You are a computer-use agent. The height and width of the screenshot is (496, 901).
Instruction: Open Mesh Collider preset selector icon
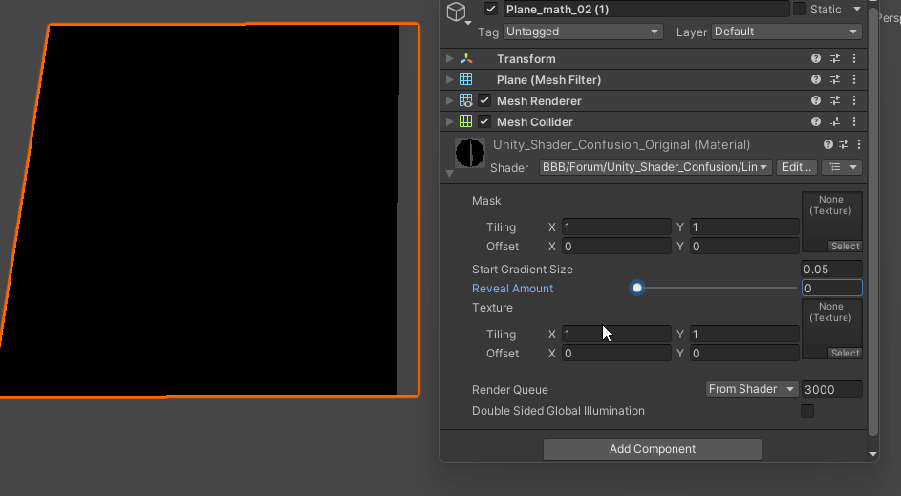pos(835,121)
